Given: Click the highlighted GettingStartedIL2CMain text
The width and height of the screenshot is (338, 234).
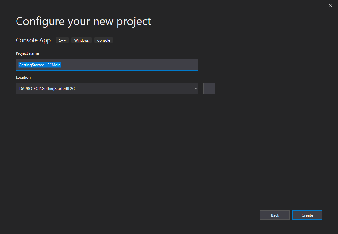Looking at the screenshot, I should pos(40,65).
